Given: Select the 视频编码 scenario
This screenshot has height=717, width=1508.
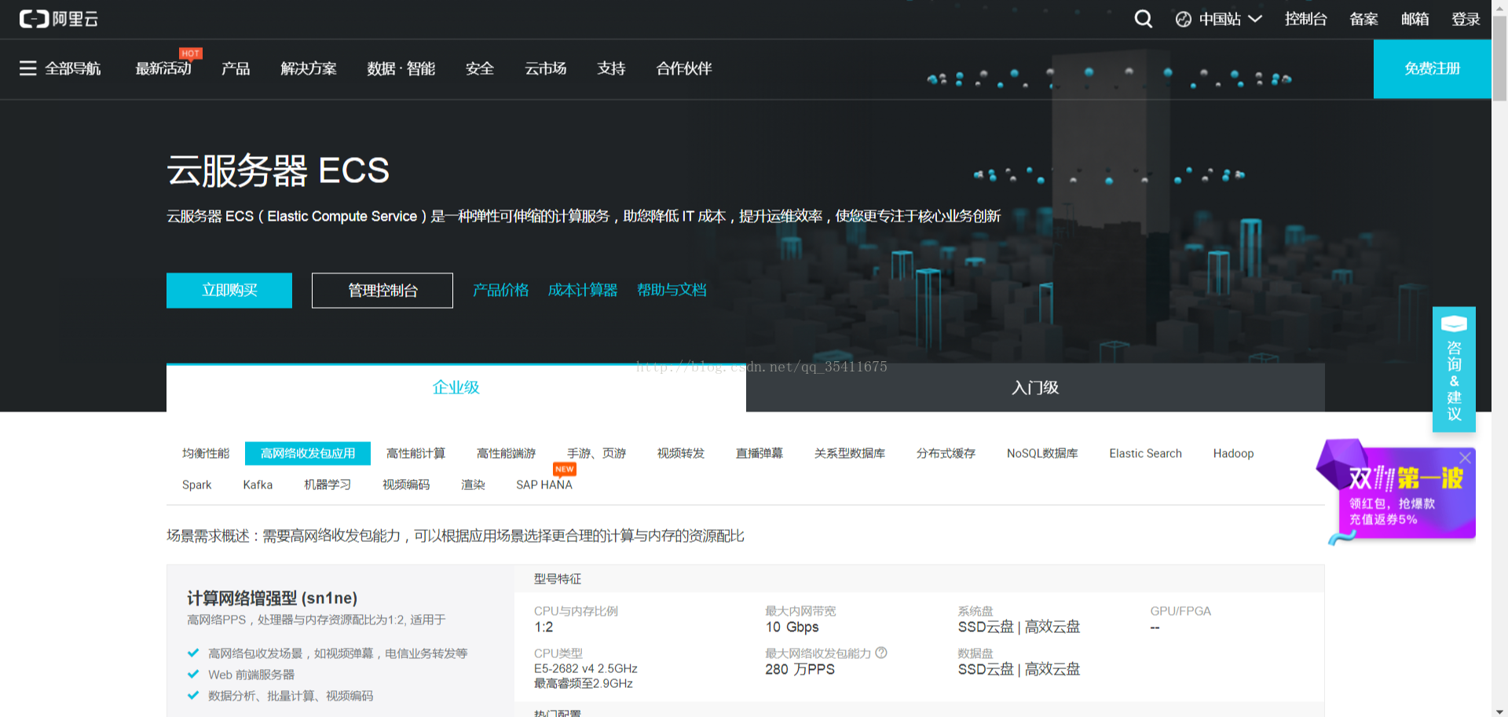Looking at the screenshot, I should [406, 485].
